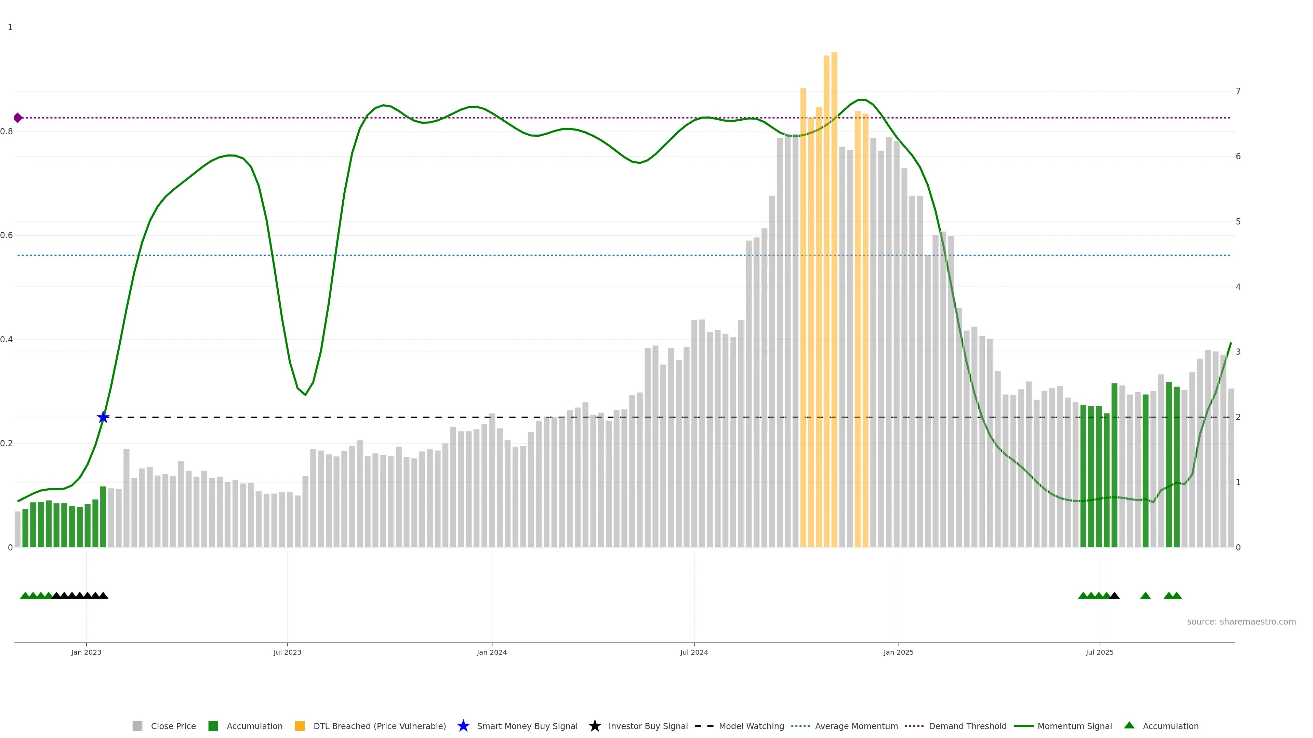Click the 7 label on the right price axis
1313x738 pixels.
1238,91
